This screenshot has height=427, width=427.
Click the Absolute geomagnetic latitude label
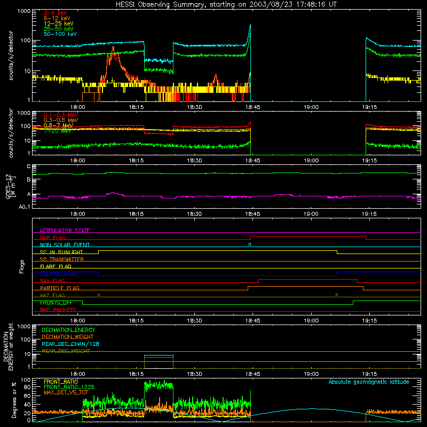[369, 382]
